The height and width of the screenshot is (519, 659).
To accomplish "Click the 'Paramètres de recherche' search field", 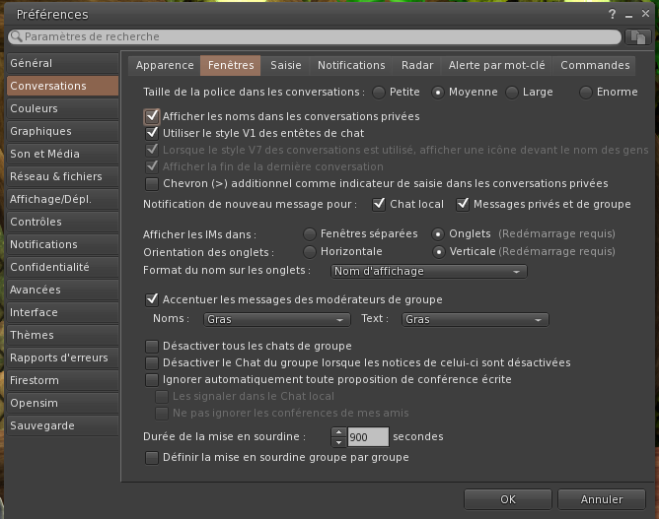I will [x=316, y=36].
